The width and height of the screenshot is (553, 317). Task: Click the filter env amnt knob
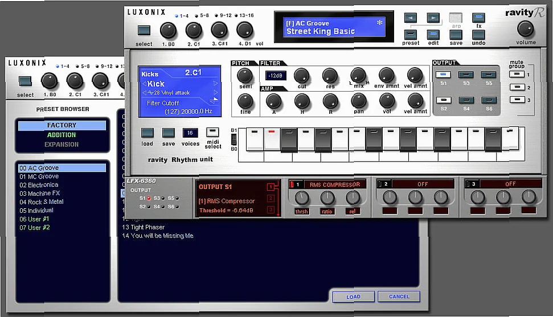click(387, 75)
